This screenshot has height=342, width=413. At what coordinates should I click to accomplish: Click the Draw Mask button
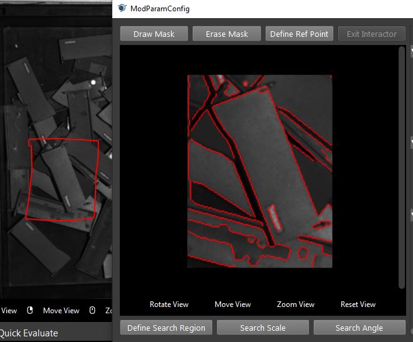(x=154, y=34)
